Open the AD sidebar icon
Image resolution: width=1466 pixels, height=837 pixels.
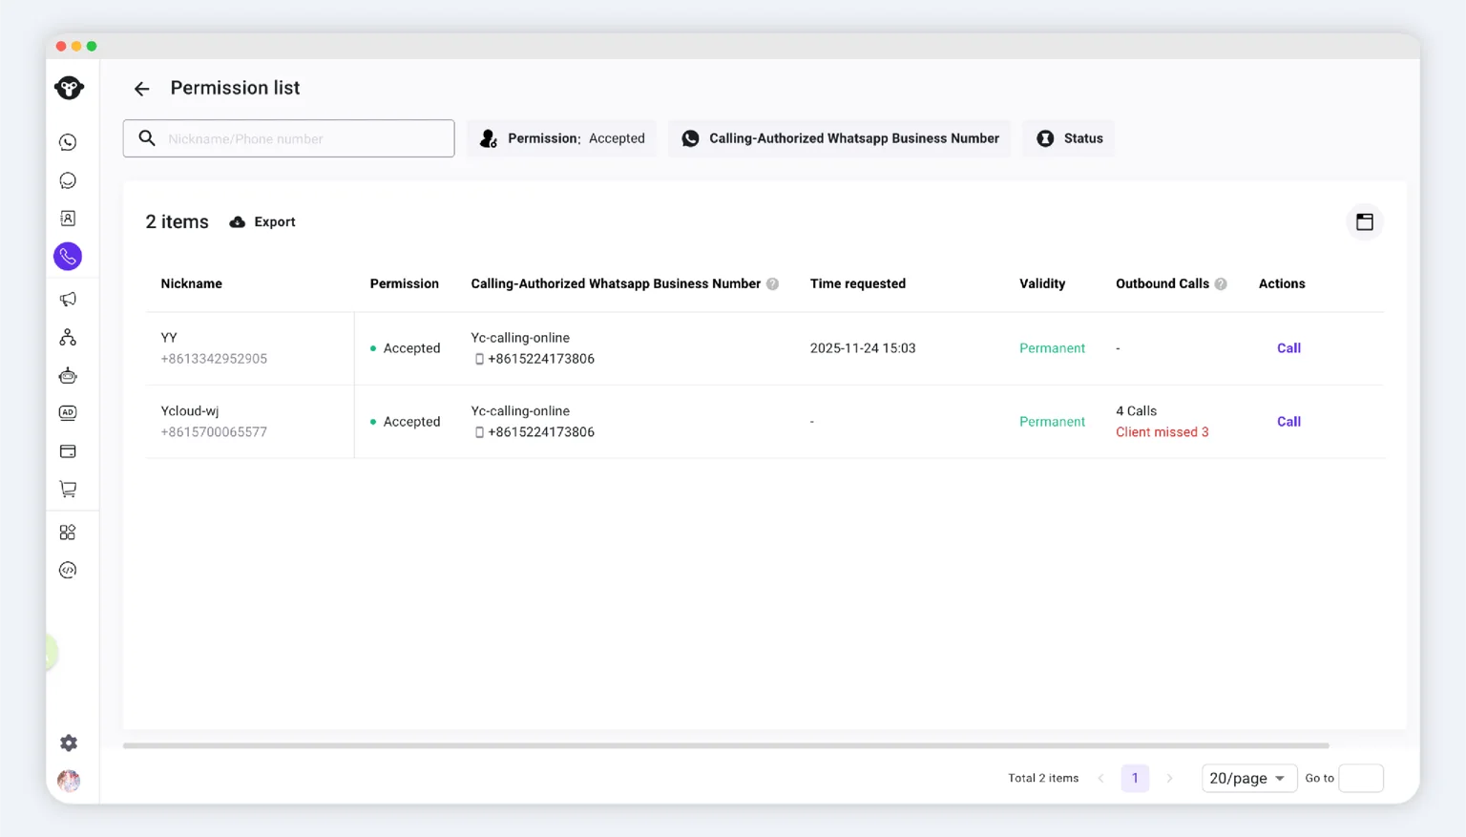pos(68,413)
